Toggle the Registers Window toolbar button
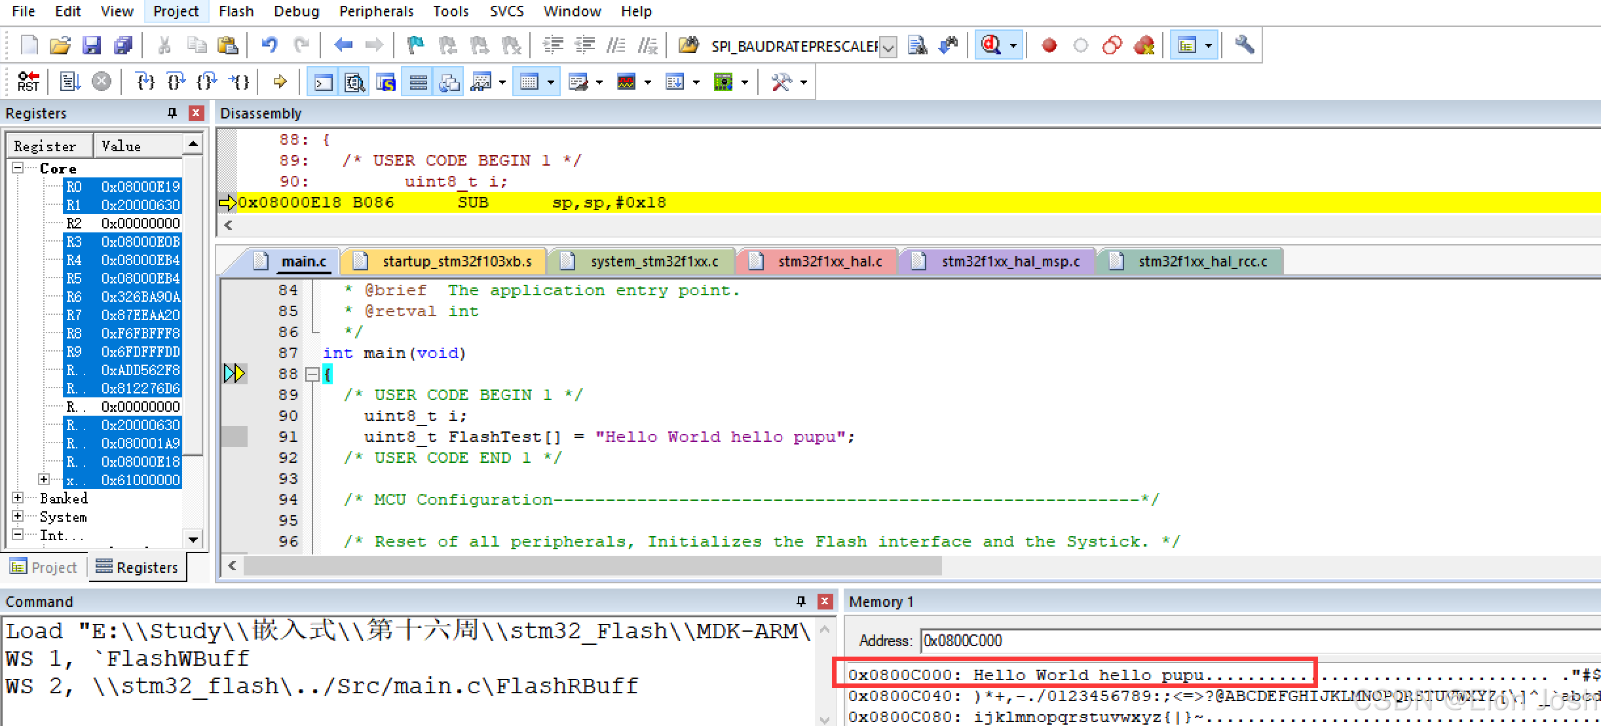 tap(418, 82)
